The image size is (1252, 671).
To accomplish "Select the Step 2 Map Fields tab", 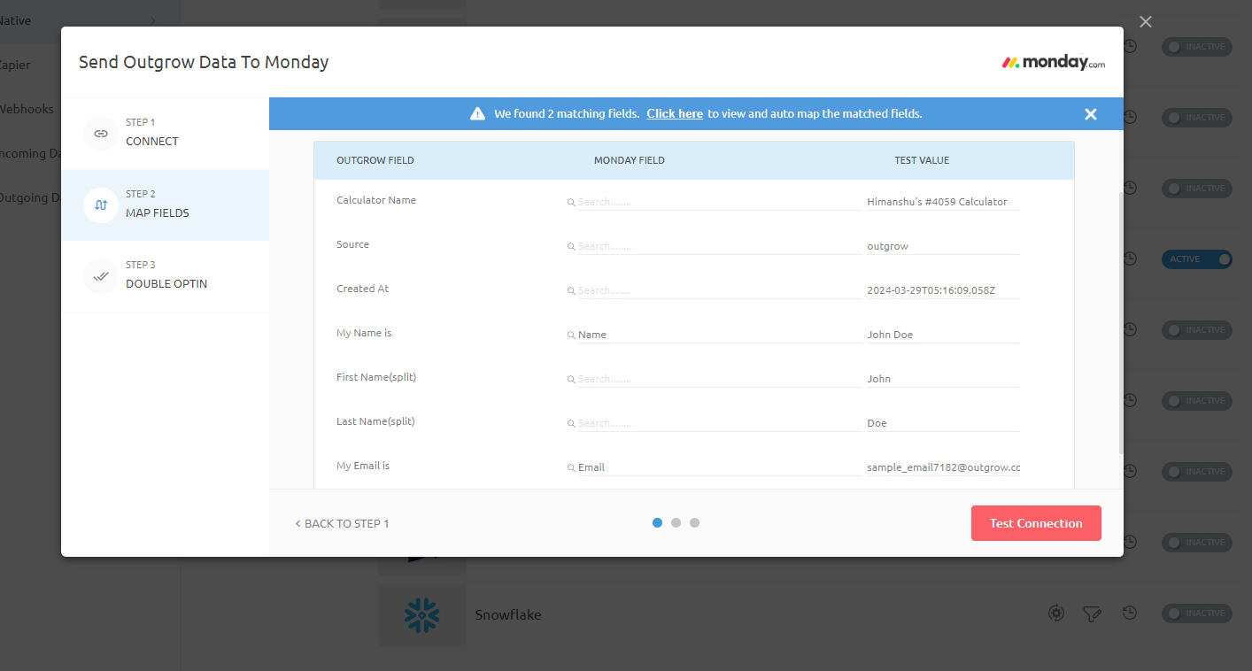I will pyautogui.click(x=165, y=204).
